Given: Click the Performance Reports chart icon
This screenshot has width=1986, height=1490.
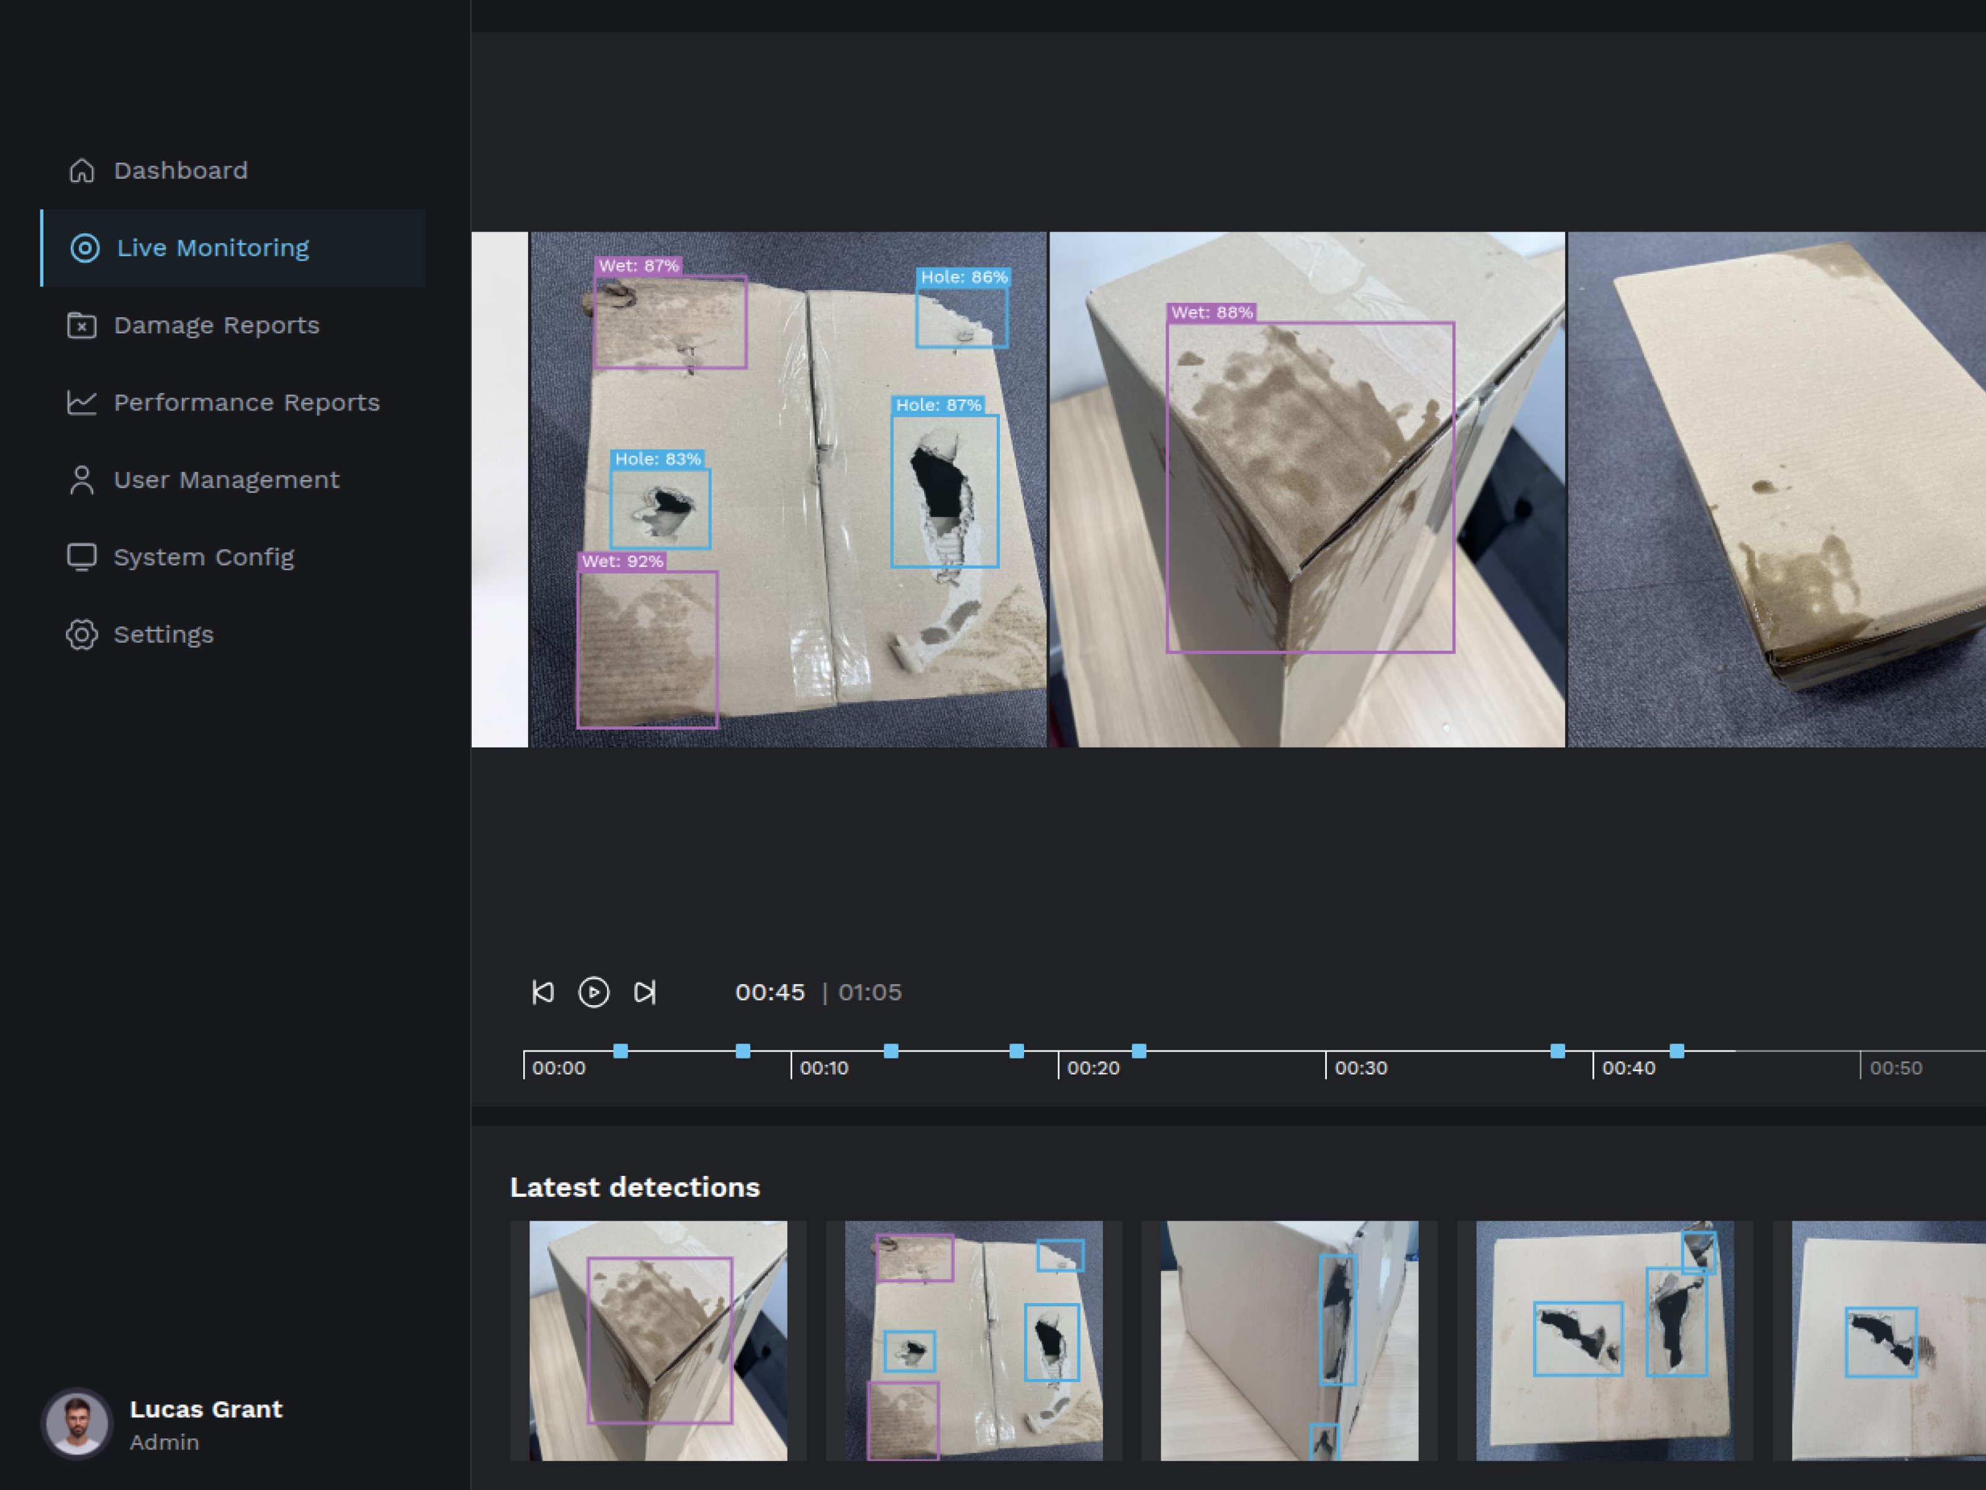Looking at the screenshot, I should pyautogui.click(x=82, y=402).
